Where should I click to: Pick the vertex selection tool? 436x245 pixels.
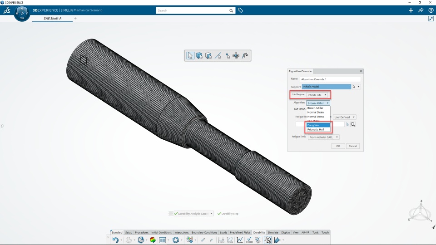228,56
